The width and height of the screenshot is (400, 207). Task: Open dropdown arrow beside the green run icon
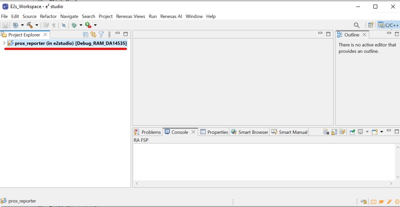(95, 25)
